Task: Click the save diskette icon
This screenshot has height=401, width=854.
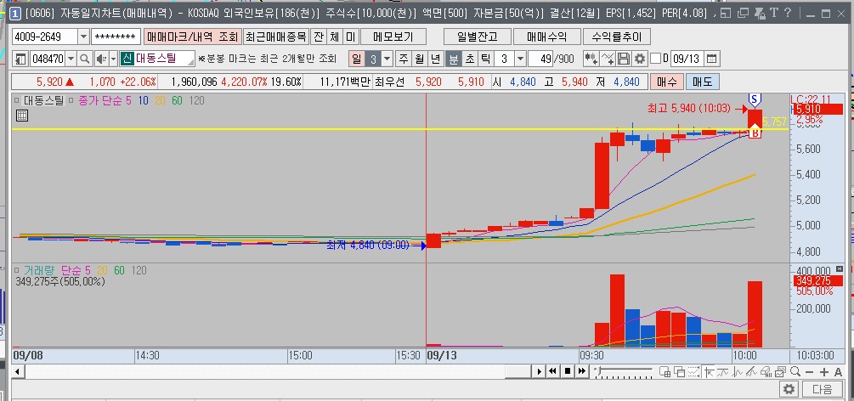Action: point(624,59)
